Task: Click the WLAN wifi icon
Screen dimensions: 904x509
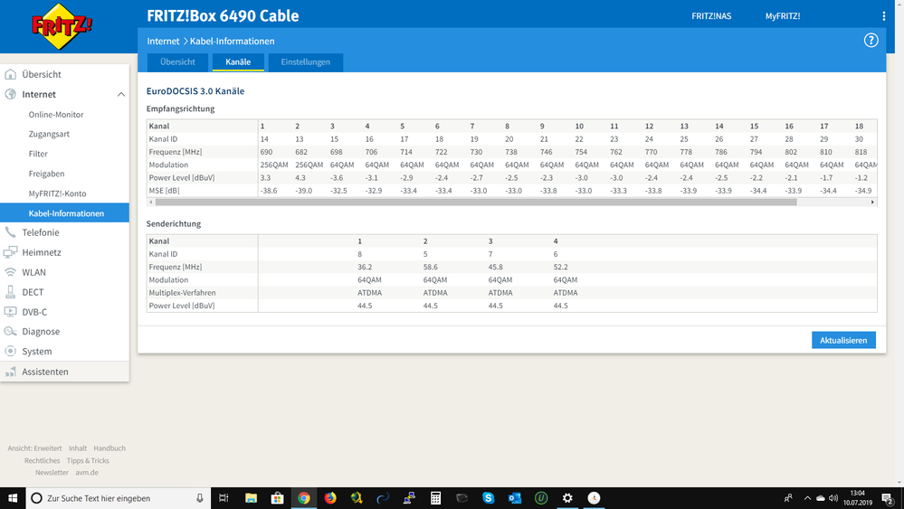Action: [10, 272]
